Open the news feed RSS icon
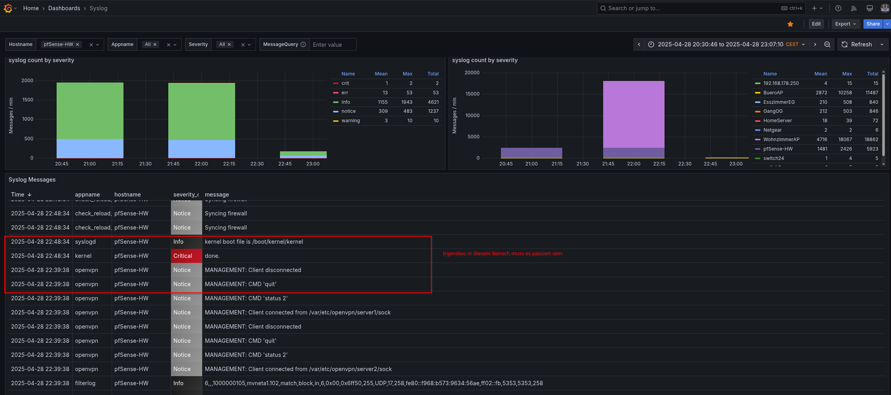 point(854,8)
